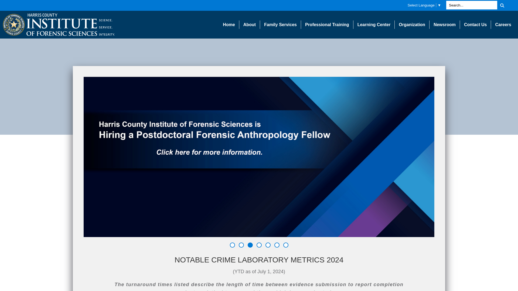
Task: Select the second carousel slide dot
Action: (x=241, y=245)
